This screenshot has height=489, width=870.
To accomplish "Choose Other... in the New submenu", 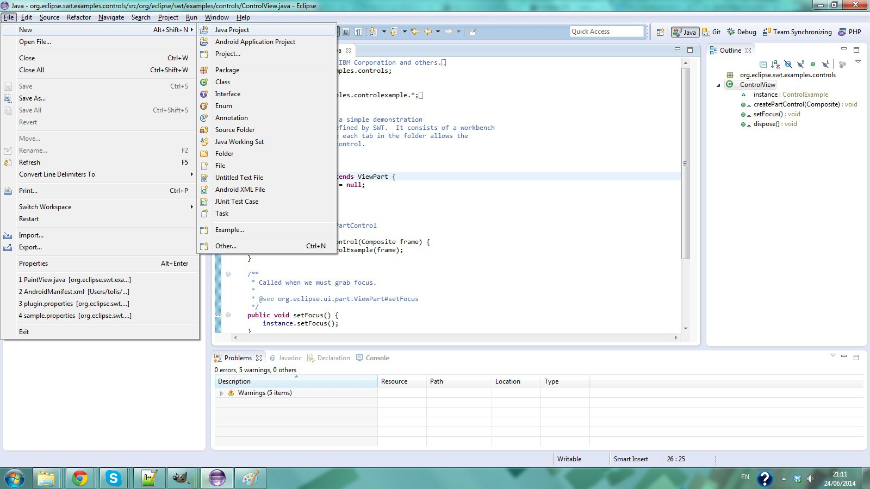I will (x=266, y=246).
